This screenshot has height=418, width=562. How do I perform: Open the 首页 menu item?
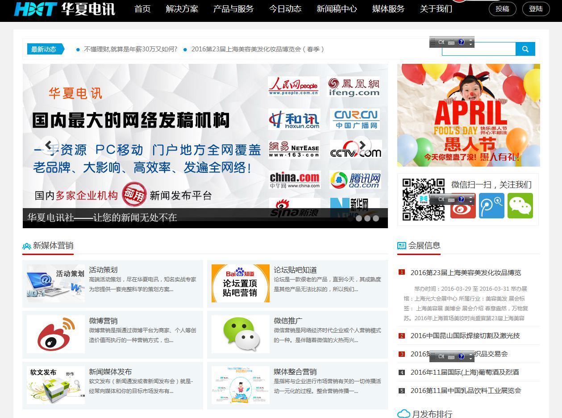click(x=142, y=9)
